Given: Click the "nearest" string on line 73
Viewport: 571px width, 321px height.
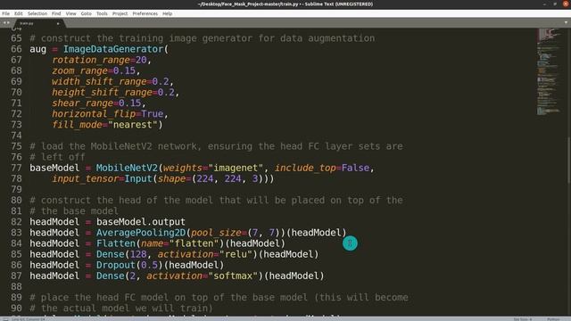Looking at the screenshot, I should [x=133, y=125].
